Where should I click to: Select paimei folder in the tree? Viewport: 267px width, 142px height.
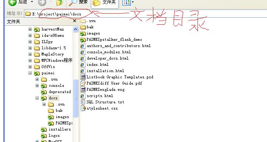coord(48,73)
